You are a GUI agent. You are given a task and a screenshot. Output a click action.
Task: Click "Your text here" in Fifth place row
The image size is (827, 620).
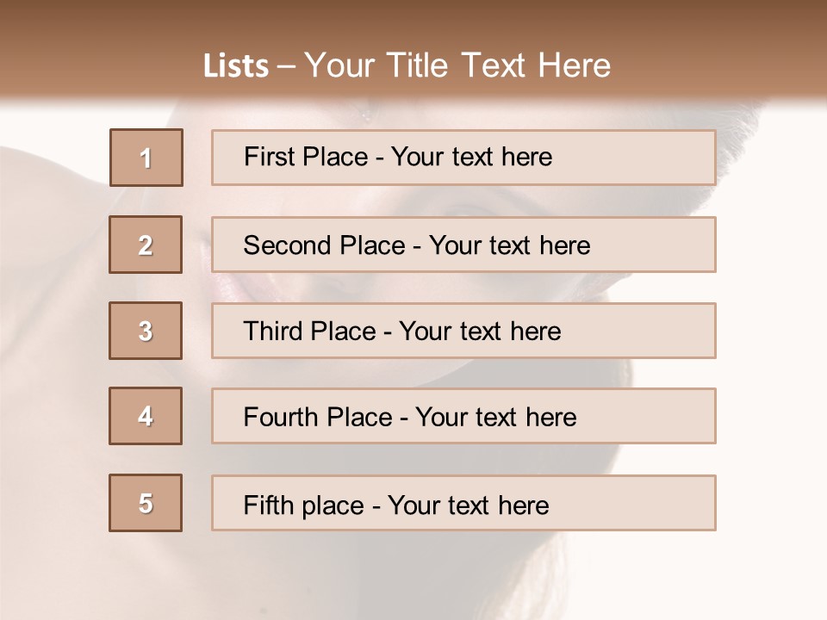click(x=468, y=505)
